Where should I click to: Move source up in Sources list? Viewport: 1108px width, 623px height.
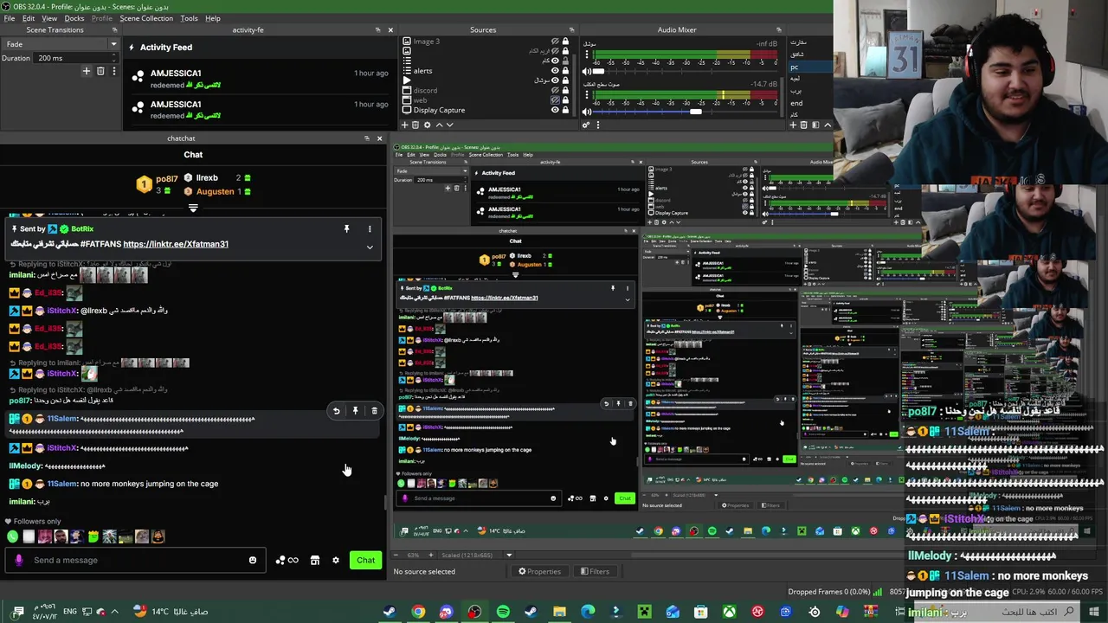[x=439, y=125]
